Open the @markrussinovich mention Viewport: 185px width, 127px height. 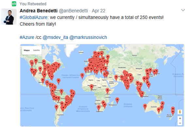[88, 37]
